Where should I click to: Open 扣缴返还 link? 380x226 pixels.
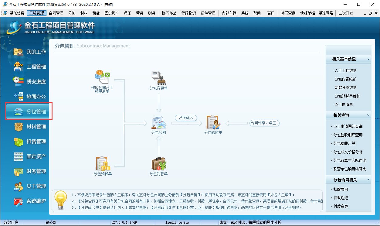(x=341, y=198)
